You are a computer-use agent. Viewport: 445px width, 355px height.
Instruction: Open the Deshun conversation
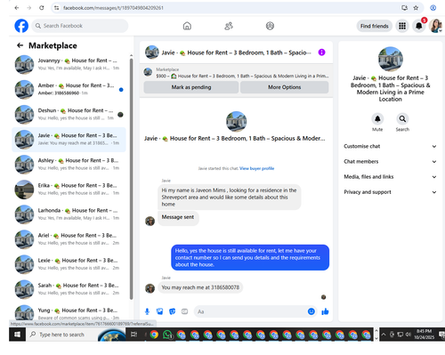[69, 114]
